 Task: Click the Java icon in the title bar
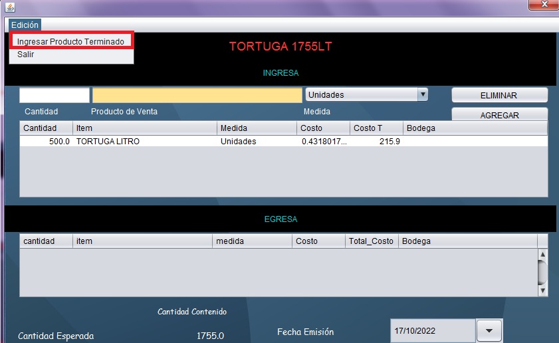(10, 7)
